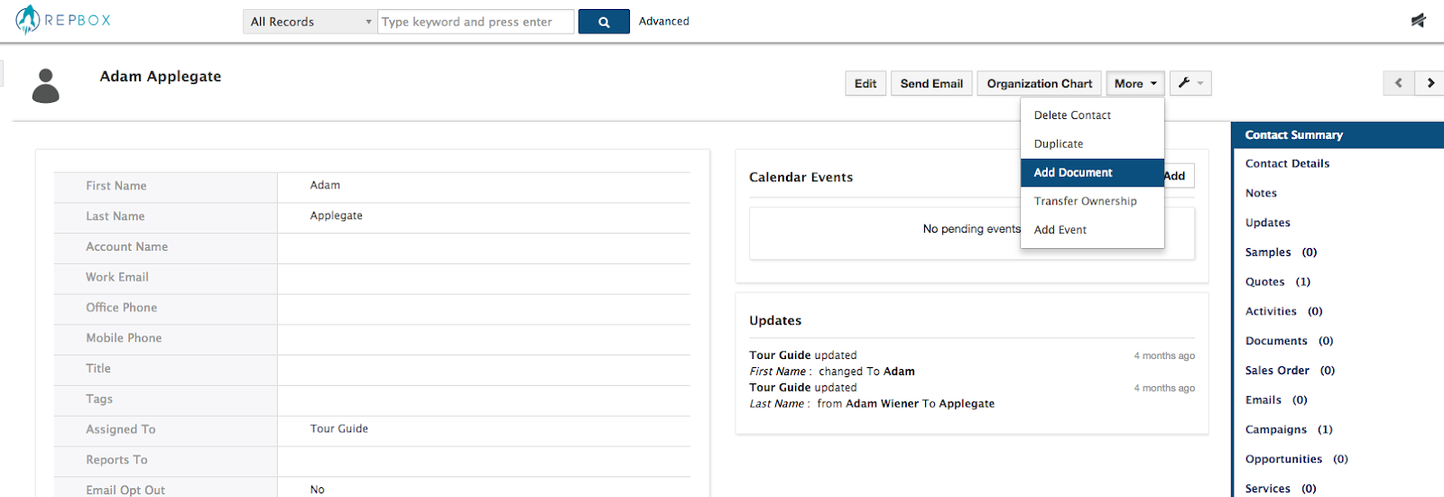This screenshot has width=1444, height=497.
Task: Open the announcements megaphone icon
Action: (x=1419, y=20)
